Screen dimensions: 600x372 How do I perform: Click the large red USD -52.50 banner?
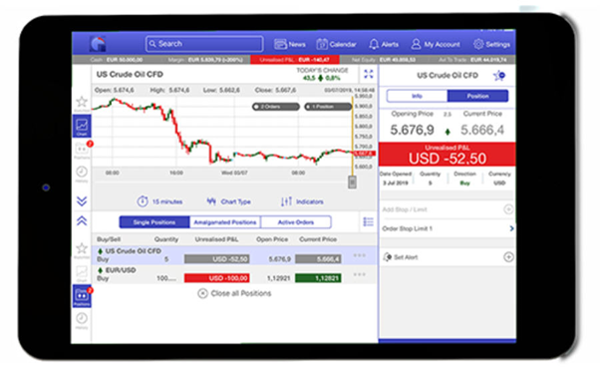[x=447, y=155]
